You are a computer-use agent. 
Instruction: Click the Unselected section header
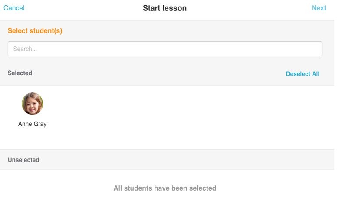coord(23,160)
